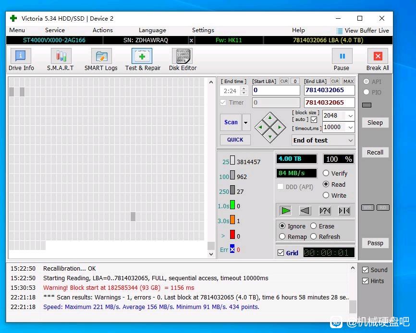Click the End time spinner arrows
416x333 pixels.
click(x=244, y=91)
